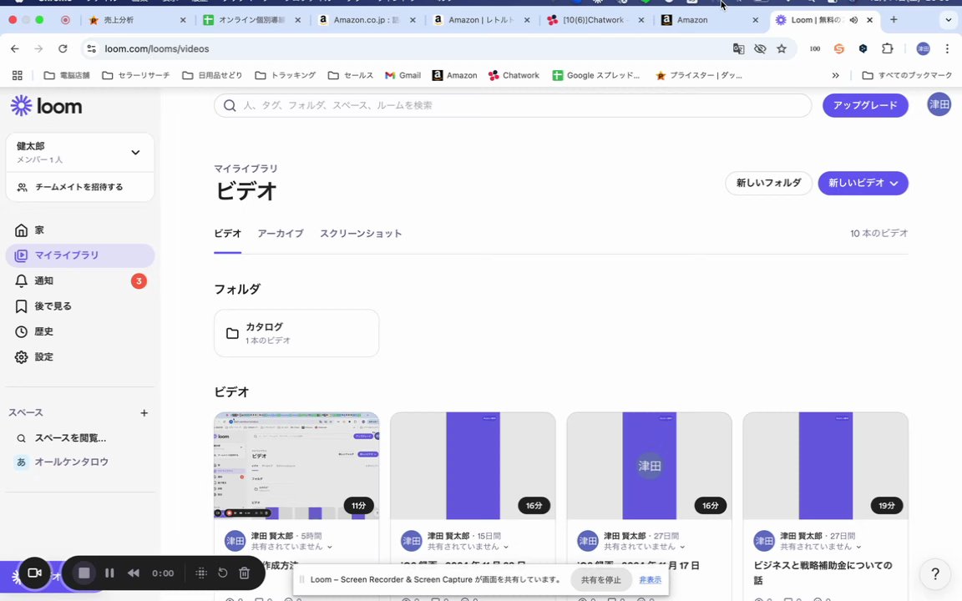Switch to the スクリーンショット tab
The width and height of the screenshot is (962, 601).
361,234
